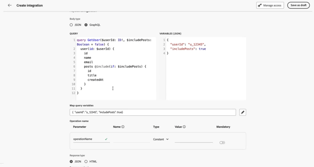314x167 pixels.
Task: Click the Mandatory column header
Action: 223,127
